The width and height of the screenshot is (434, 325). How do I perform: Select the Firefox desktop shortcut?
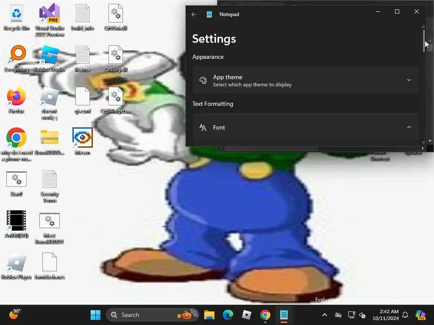17,100
